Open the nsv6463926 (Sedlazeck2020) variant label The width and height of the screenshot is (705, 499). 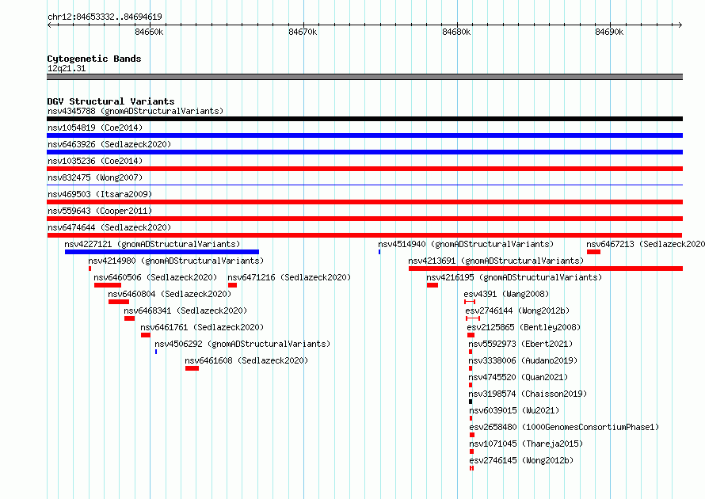(x=109, y=144)
